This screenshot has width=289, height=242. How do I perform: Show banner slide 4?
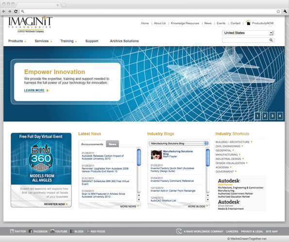tap(280, 116)
